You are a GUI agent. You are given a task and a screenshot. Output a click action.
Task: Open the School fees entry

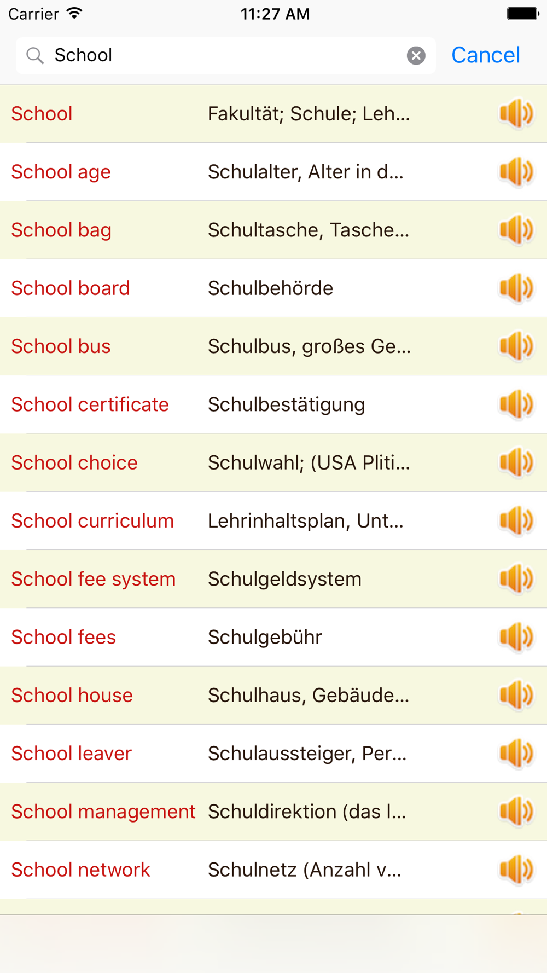tap(63, 637)
